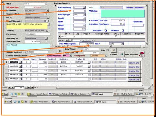Add new record in package grid navigator
The height and width of the screenshot is (117, 156).
[x=89, y=40]
